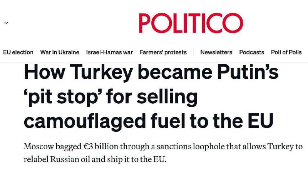Screen dimensions: 308x170
Task: Open the Newsletters page
Action: (216, 52)
